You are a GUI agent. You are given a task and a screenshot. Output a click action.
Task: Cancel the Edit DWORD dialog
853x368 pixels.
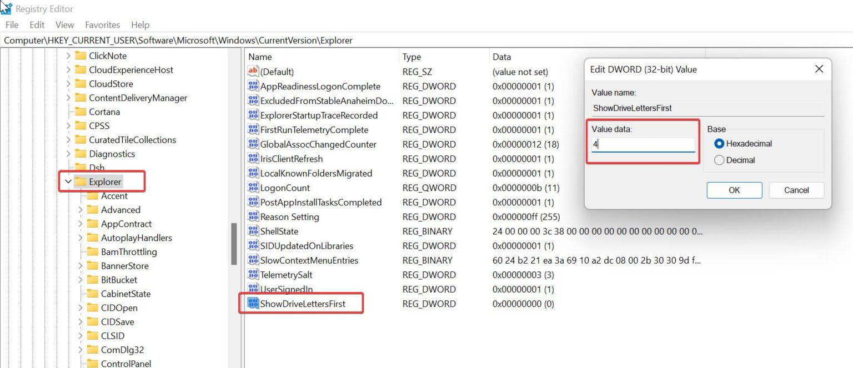coord(796,190)
